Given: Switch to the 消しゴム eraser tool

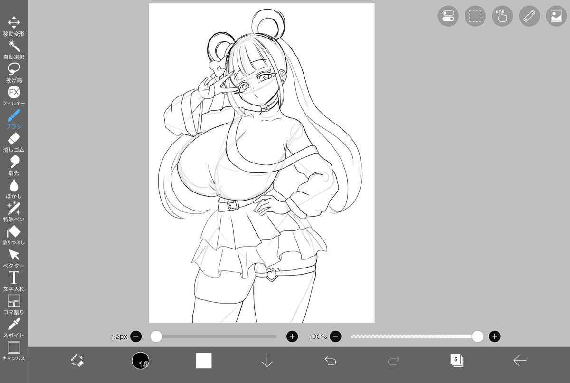Looking at the screenshot, I should click(14, 143).
